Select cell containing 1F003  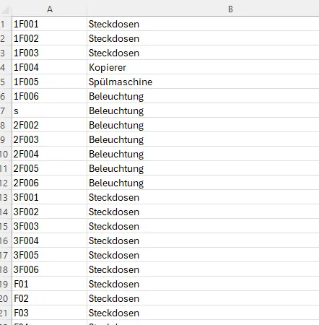tap(49, 53)
